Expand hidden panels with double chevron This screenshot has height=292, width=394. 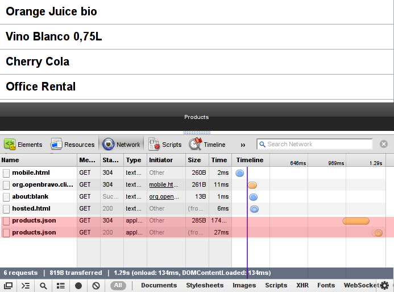click(243, 145)
